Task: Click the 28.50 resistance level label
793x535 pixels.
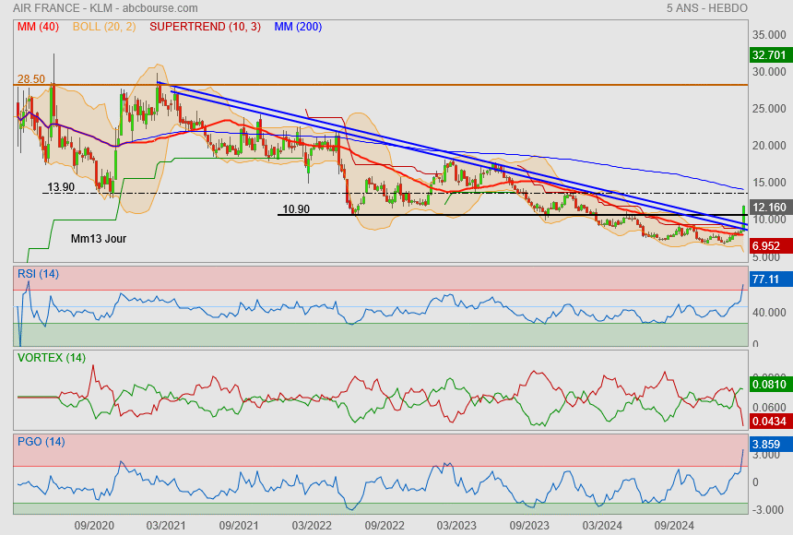Action: click(x=31, y=79)
